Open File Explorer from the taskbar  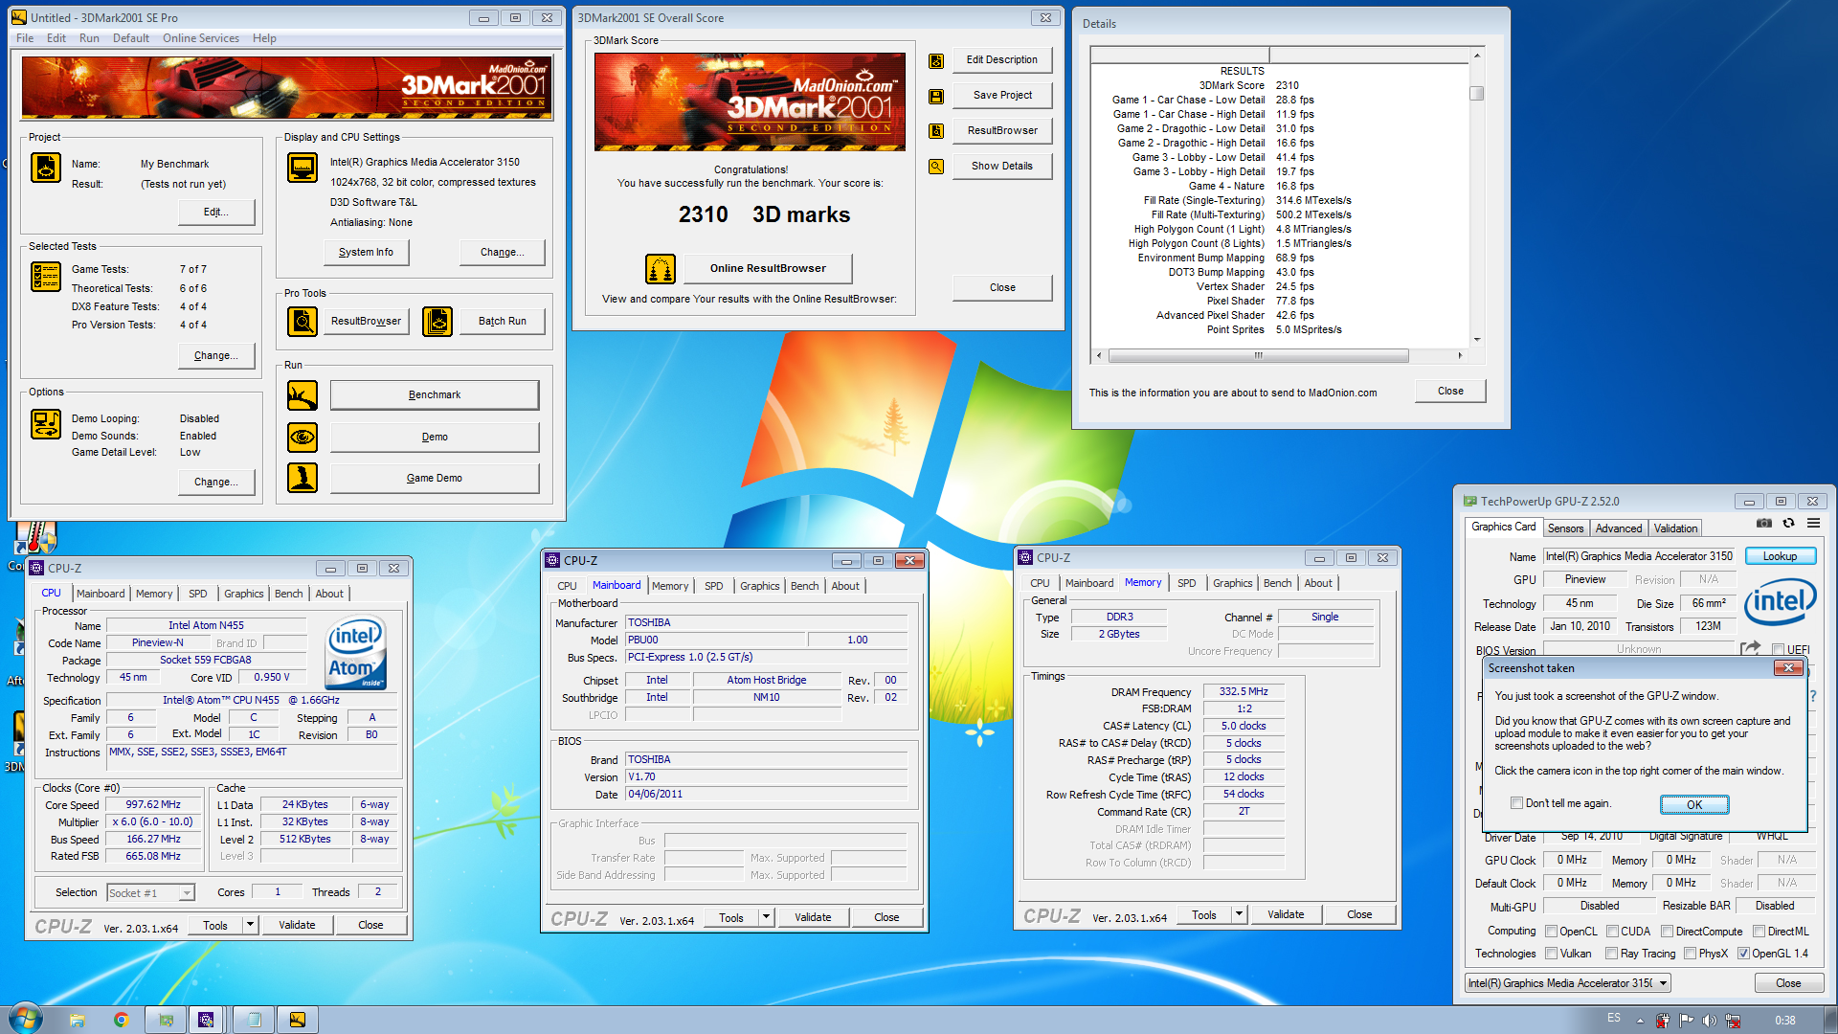tap(78, 1020)
